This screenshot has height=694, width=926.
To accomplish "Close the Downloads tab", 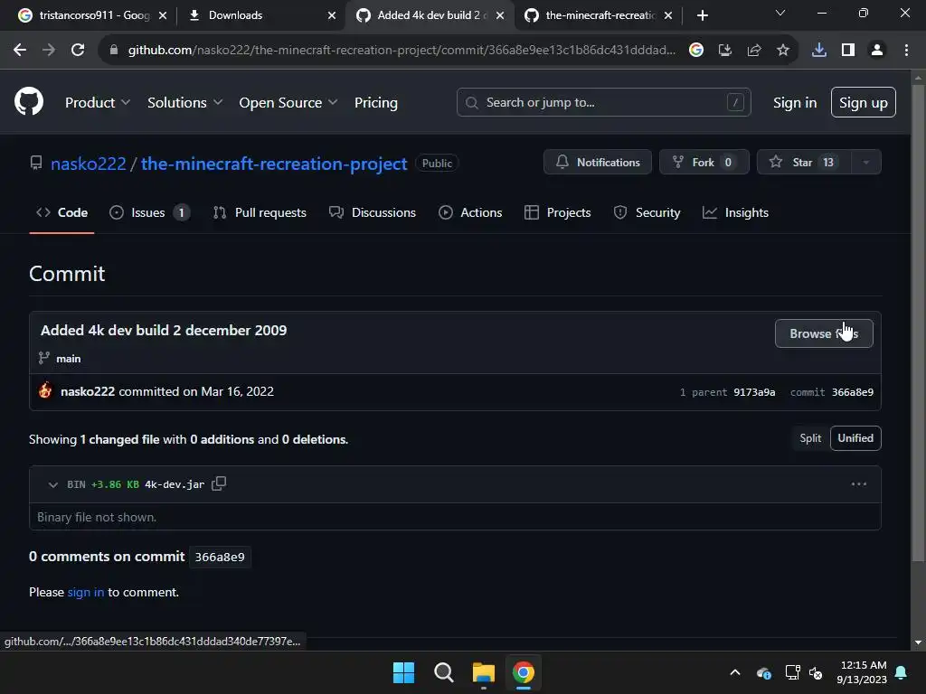I will pyautogui.click(x=332, y=15).
